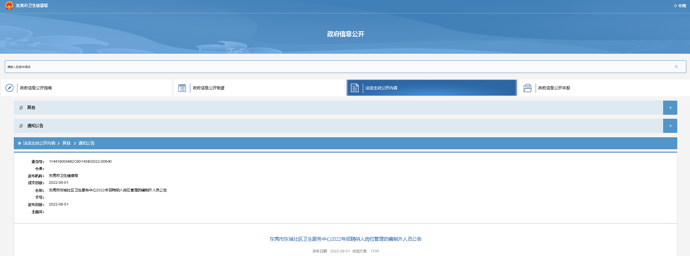Open 东莞市卫生健康局 site title link
The image size is (690, 256).
32,5
